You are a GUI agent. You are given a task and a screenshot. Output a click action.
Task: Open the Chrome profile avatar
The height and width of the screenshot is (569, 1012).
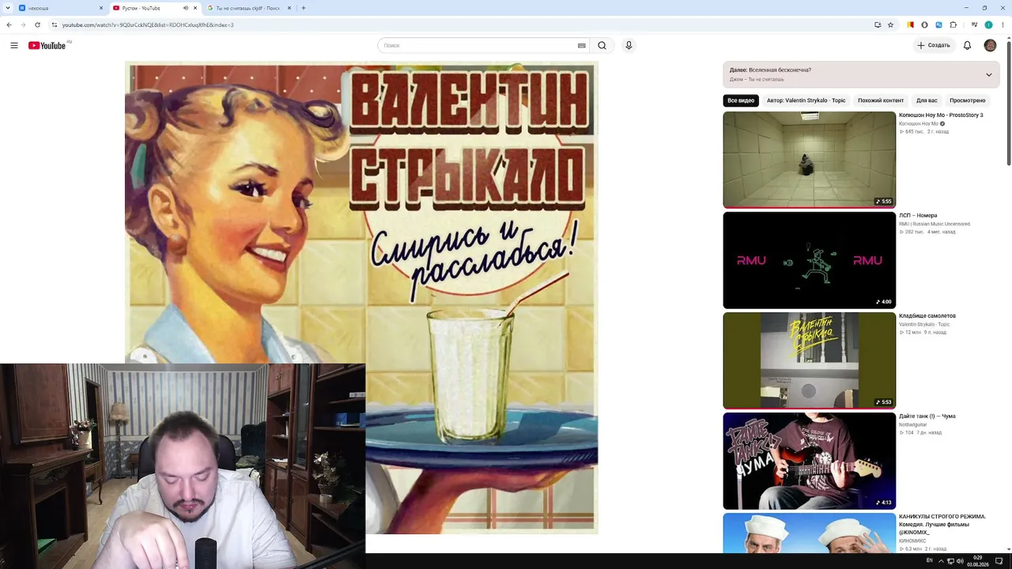(988, 24)
